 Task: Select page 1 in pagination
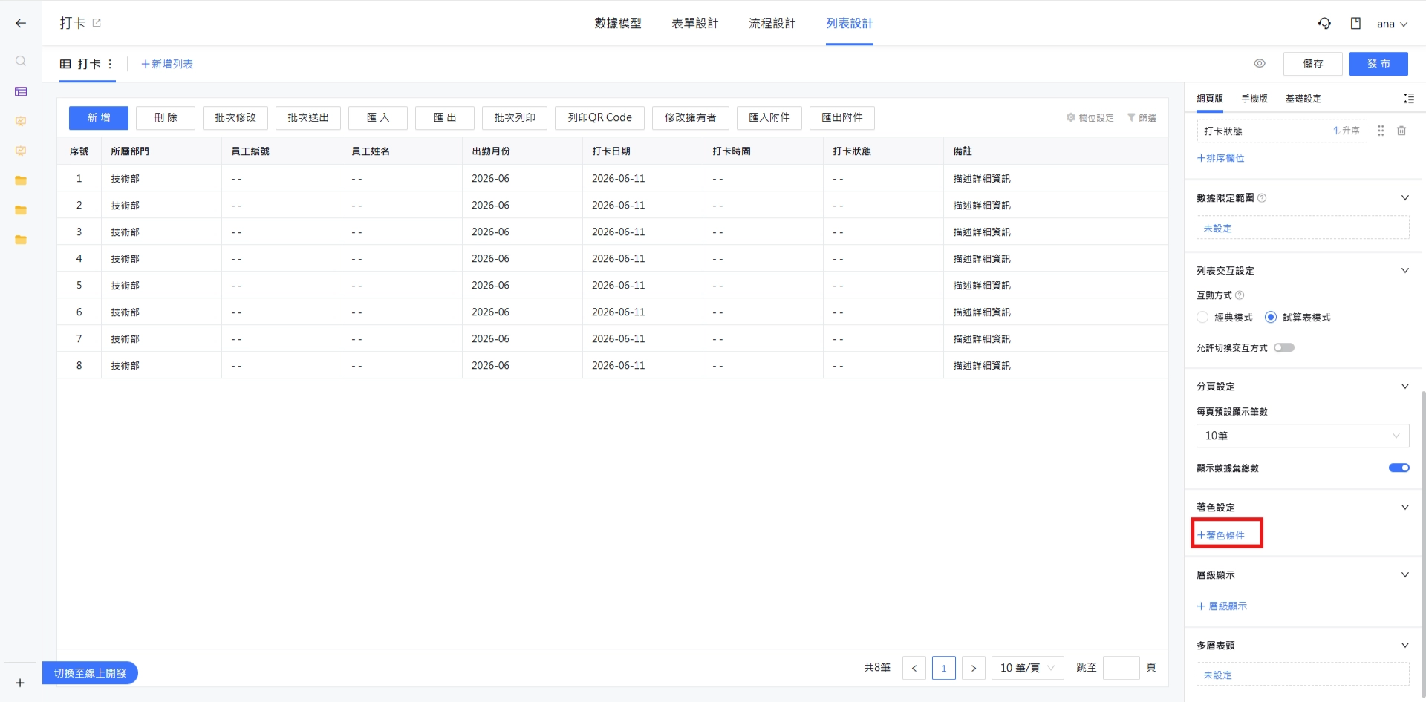click(x=944, y=668)
